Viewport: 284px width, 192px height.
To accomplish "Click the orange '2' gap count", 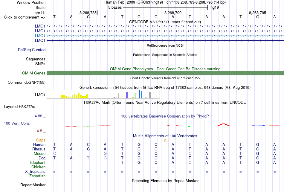I will [165, 140].
